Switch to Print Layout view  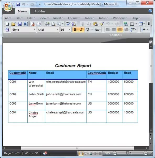coord(81,153)
